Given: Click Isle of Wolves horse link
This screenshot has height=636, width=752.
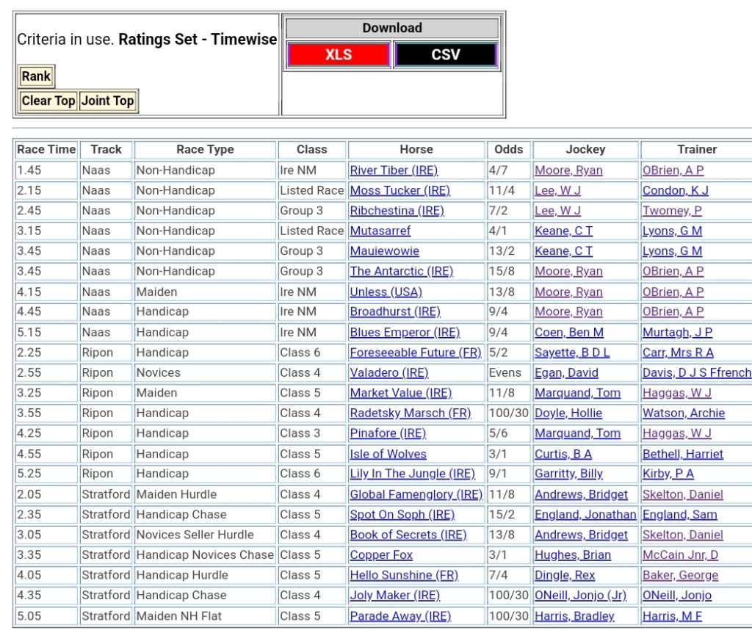Looking at the screenshot, I should (x=388, y=454).
